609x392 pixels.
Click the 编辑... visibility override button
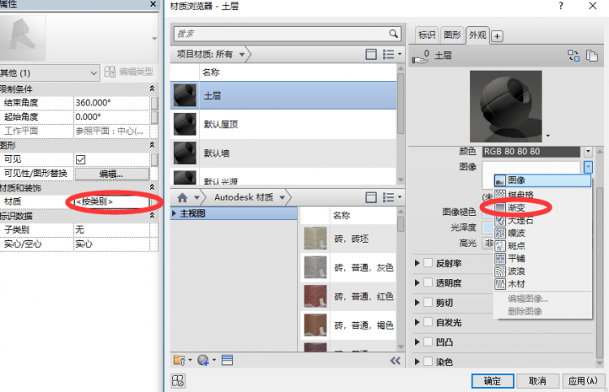coord(111,174)
